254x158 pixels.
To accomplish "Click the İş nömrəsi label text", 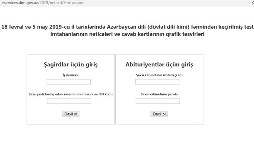I will point(70,75).
